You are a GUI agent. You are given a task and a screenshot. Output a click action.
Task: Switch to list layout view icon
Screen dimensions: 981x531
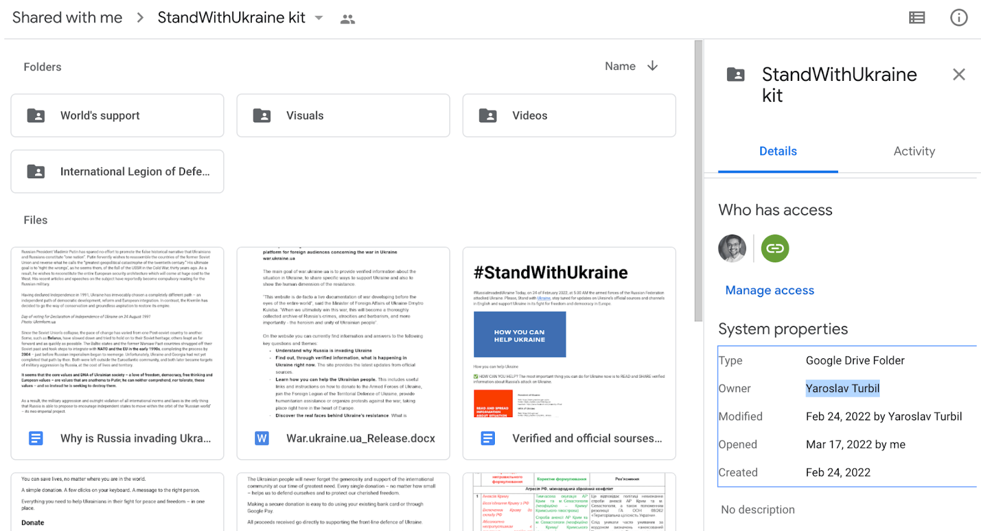pyautogui.click(x=917, y=18)
